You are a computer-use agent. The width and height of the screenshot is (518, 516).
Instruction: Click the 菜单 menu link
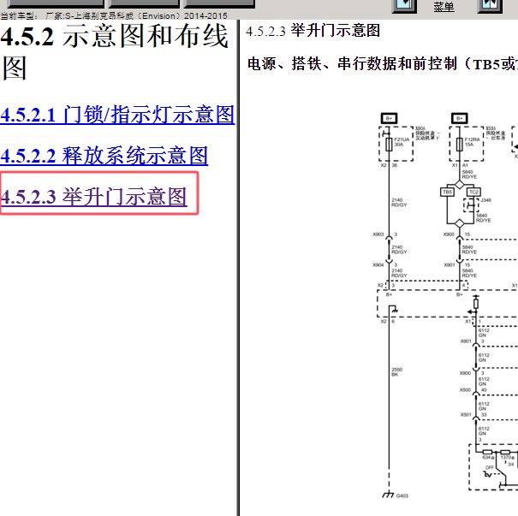click(x=444, y=7)
